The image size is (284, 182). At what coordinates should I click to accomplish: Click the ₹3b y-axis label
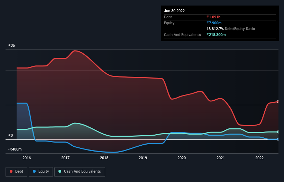pos(12,45)
